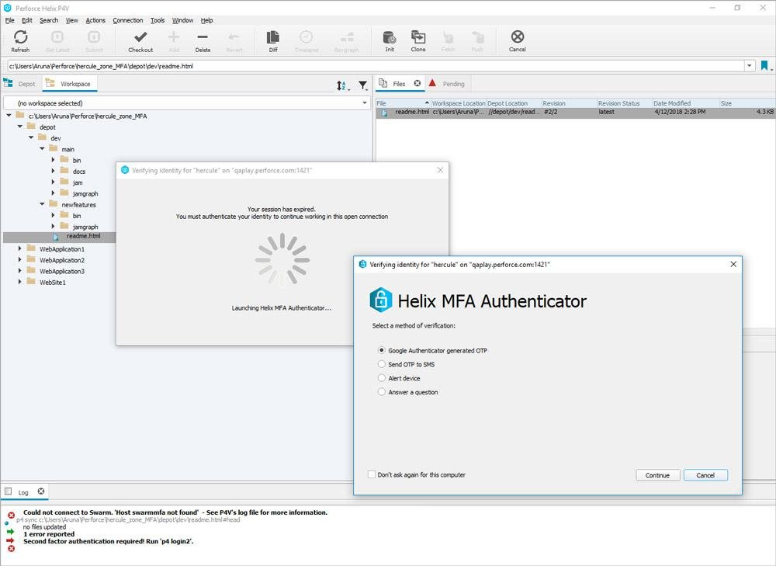Collapse the main folder
The height and width of the screenshot is (566, 776).
(42, 148)
